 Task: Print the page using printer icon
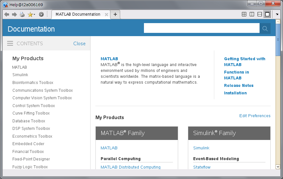[x=22, y=14]
